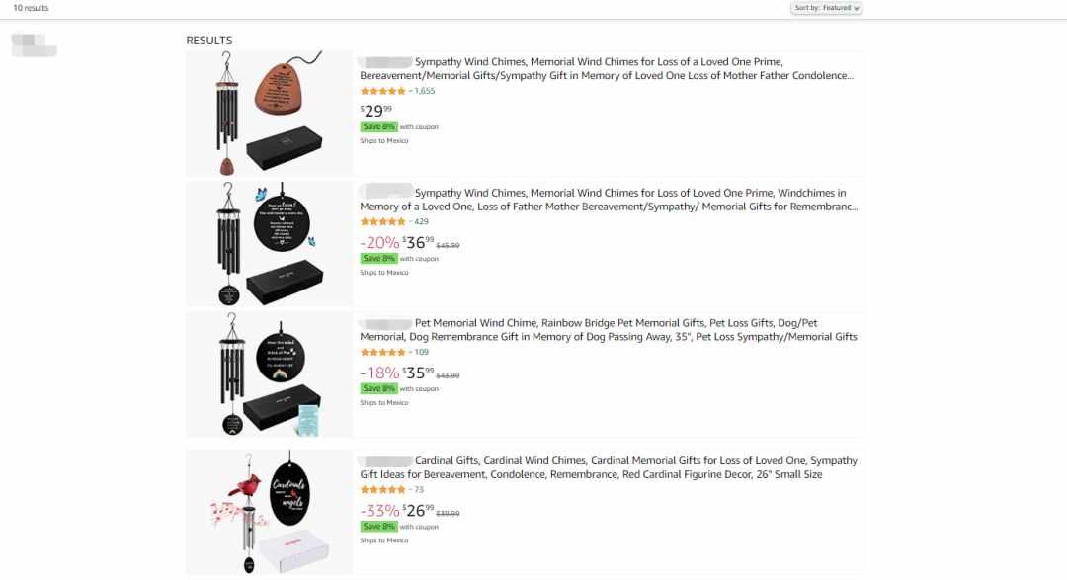Screen dimensions: 1067x580
Task: Open the $36.99 Sympathy Wind Chimes title
Action: click(x=609, y=200)
